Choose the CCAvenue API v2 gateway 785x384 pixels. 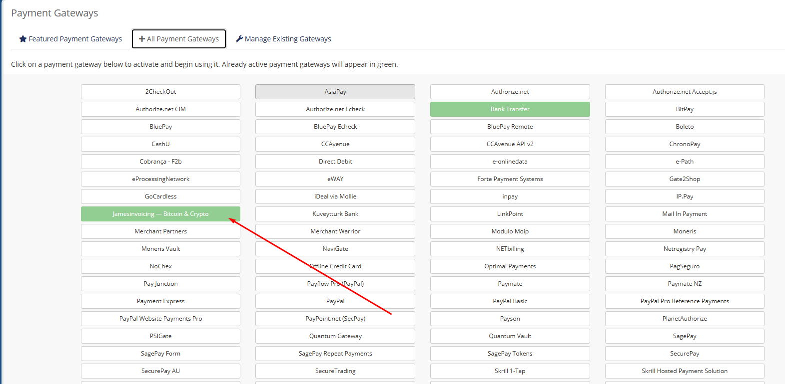pyautogui.click(x=510, y=144)
